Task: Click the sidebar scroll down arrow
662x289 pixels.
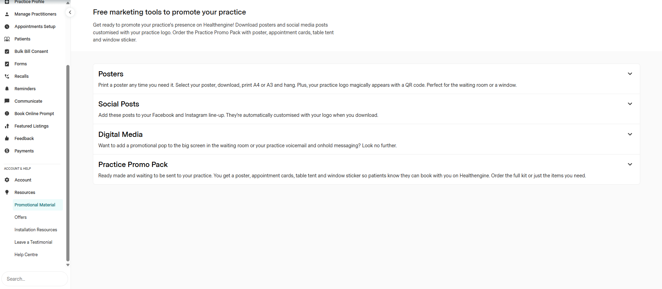Action: click(68, 265)
